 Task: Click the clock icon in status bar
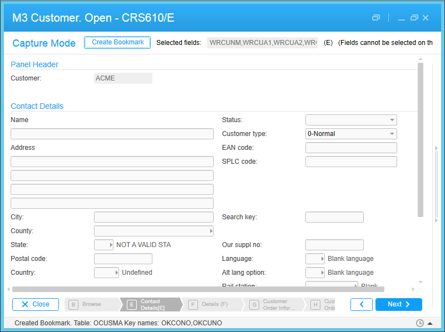click(x=420, y=323)
